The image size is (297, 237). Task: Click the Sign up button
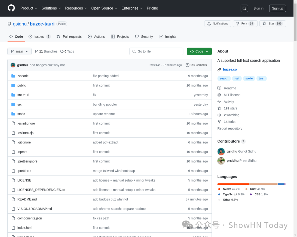coord(277,8)
